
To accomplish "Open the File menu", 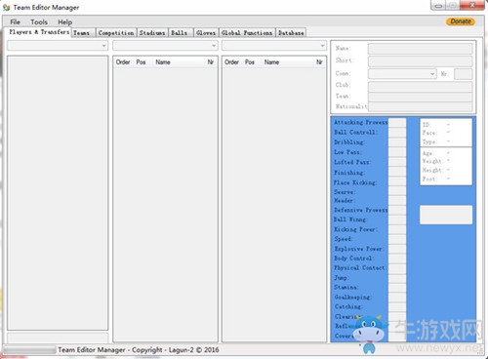I will pos(15,22).
